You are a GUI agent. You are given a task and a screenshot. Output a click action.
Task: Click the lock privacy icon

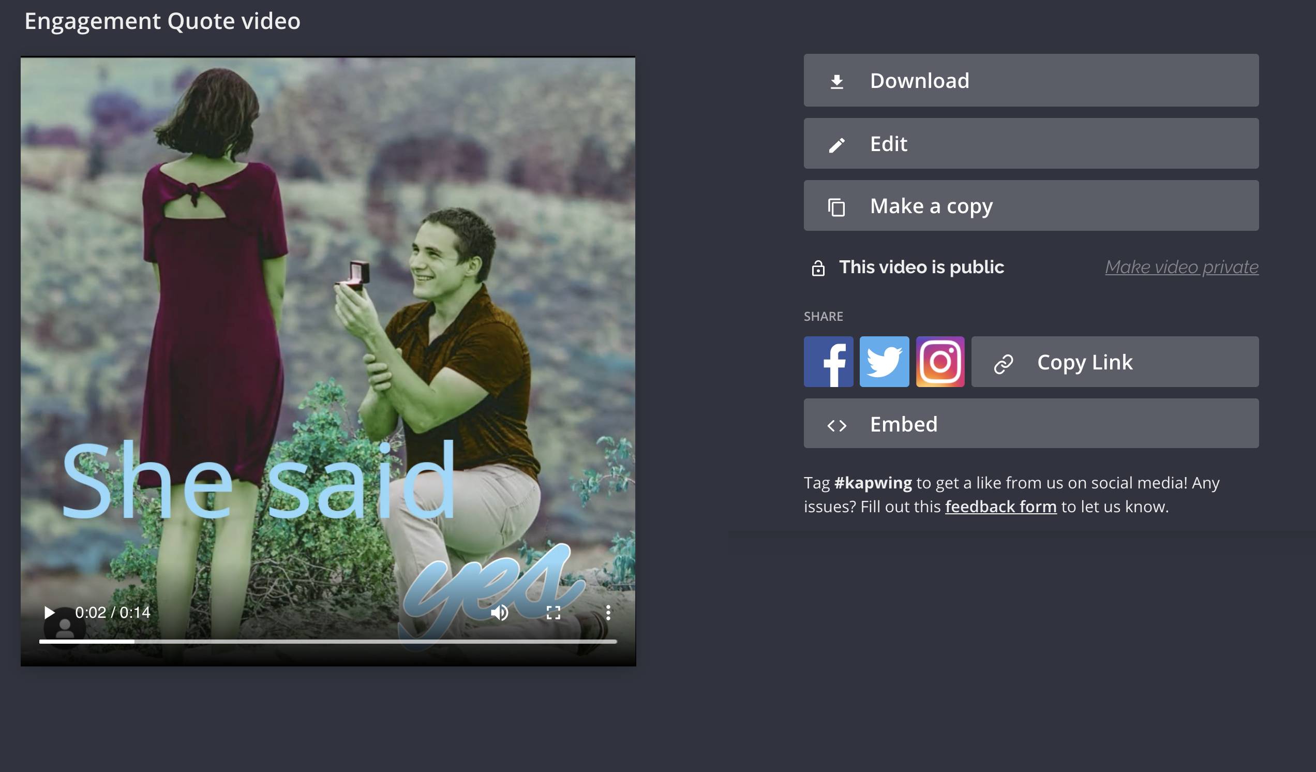pos(818,268)
